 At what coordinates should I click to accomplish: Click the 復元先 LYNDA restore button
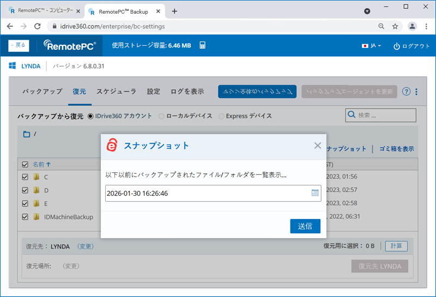coord(379,266)
